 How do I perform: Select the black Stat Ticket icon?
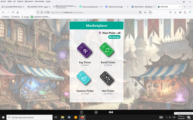[107, 78]
